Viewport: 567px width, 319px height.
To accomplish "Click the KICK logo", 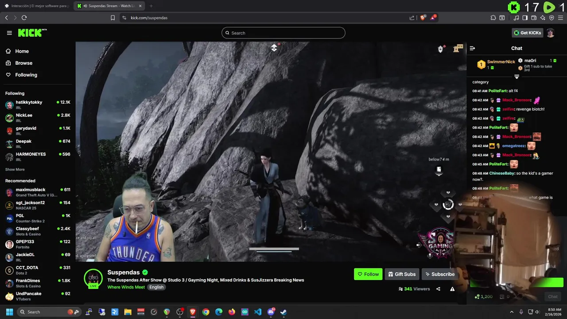I will tap(32, 33).
